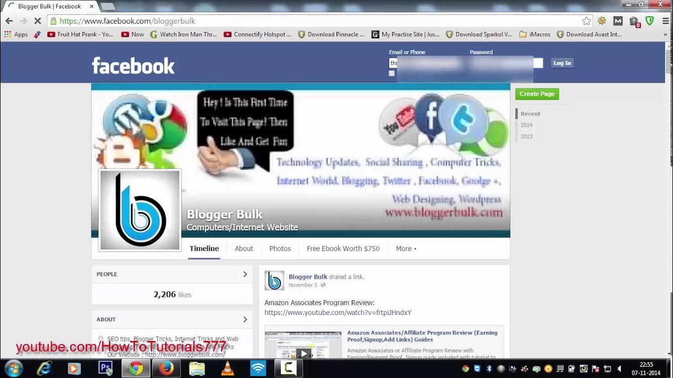Switch to Firefox in the taskbar
Viewport: 673px width, 378px height.
(x=166, y=369)
